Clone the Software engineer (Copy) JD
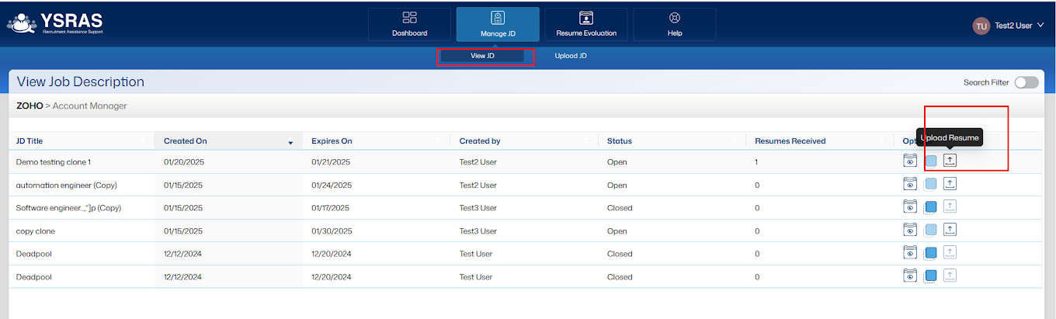 931,207
